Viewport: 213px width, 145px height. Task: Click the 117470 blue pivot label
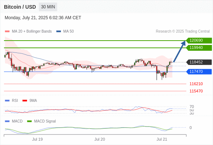pyautogui.click(x=199, y=71)
